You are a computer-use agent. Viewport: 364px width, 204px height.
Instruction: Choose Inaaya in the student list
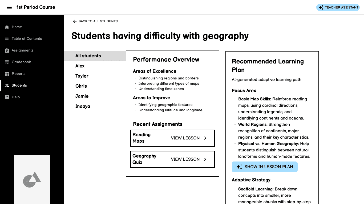pyautogui.click(x=83, y=106)
